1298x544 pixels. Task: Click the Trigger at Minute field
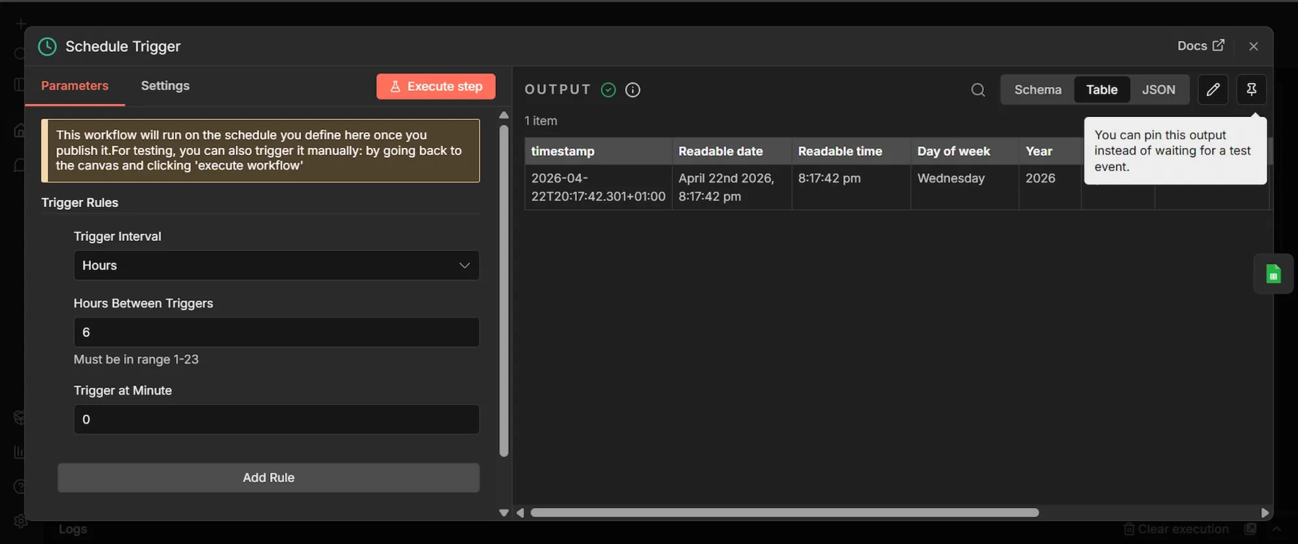[x=276, y=419]
